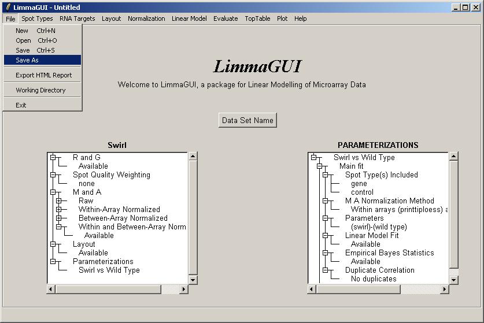The height and width of the screenshot is (323, 484).
Task: Expand the Raw node under M and A
Action: pyautogui.click(x=58, y=201)
